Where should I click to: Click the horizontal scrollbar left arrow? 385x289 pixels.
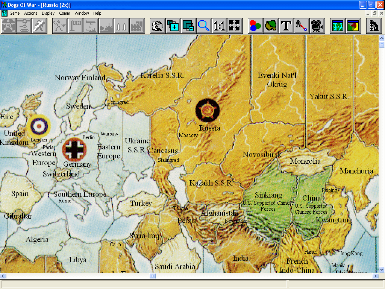click(x=3, y=276)
